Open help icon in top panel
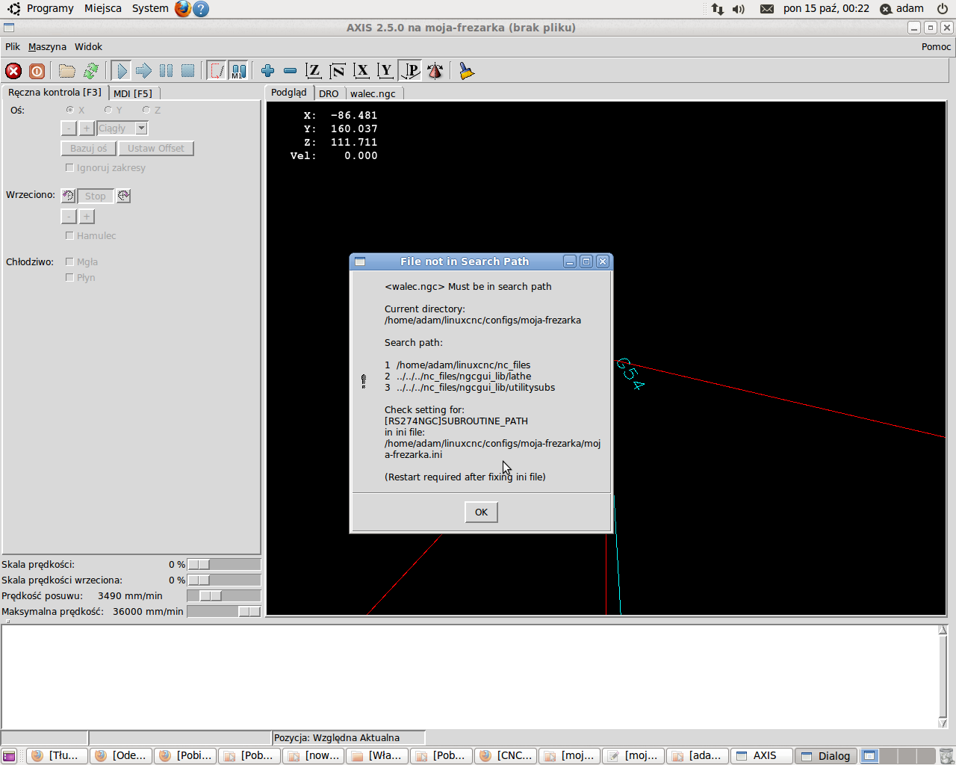This screenshot has height=765, width=956. tap(201, 9)
